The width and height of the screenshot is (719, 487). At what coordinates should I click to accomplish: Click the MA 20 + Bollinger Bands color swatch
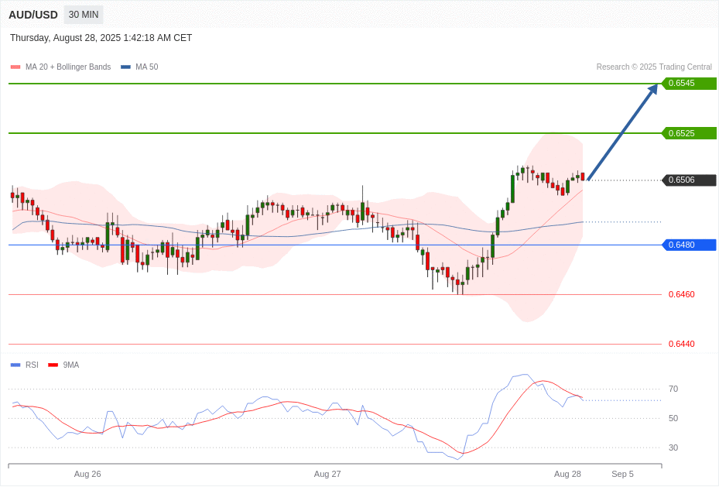(15, 67)
